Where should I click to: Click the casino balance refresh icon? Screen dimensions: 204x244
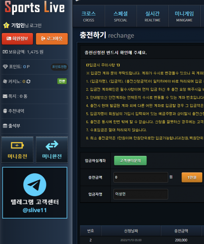[28, 81]
